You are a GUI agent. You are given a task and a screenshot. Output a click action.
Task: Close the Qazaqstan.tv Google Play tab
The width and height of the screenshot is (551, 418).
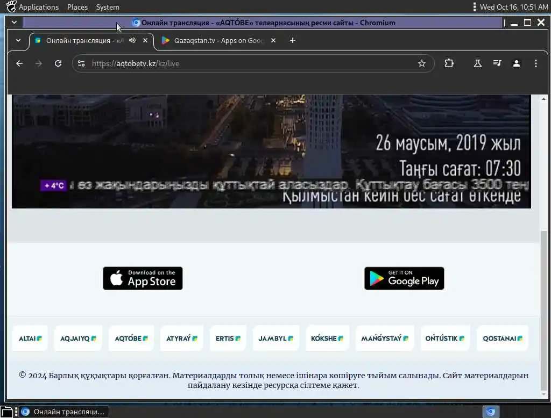pos(273,40)
